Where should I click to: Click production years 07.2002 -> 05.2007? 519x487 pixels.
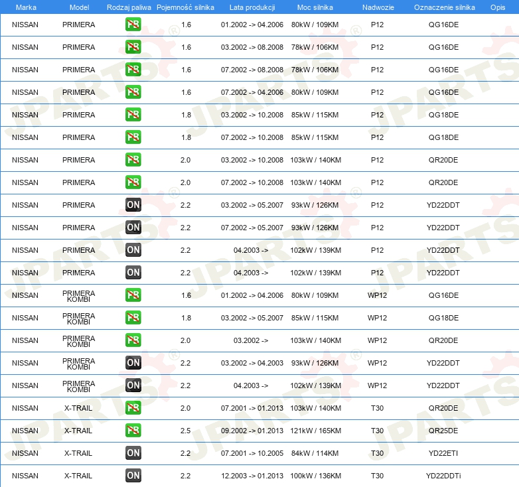pyautogui.click(x=252, y=228)
